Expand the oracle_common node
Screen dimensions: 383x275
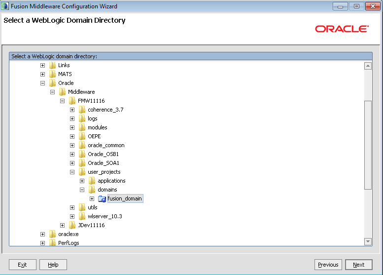[72, 145]
